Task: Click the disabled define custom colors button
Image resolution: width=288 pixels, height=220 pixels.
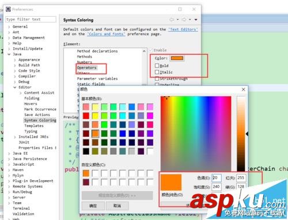Action: tap(117, 195)
